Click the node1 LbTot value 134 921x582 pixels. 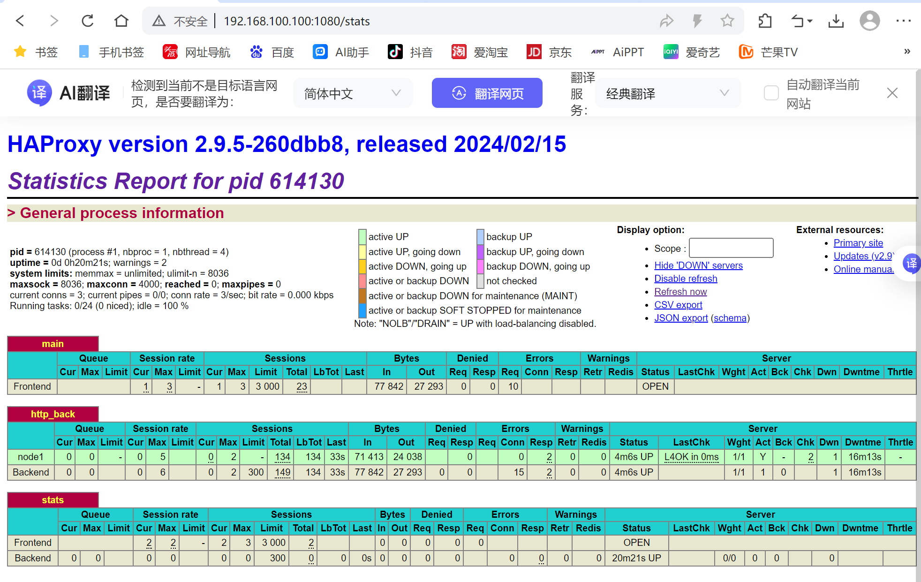313,457
